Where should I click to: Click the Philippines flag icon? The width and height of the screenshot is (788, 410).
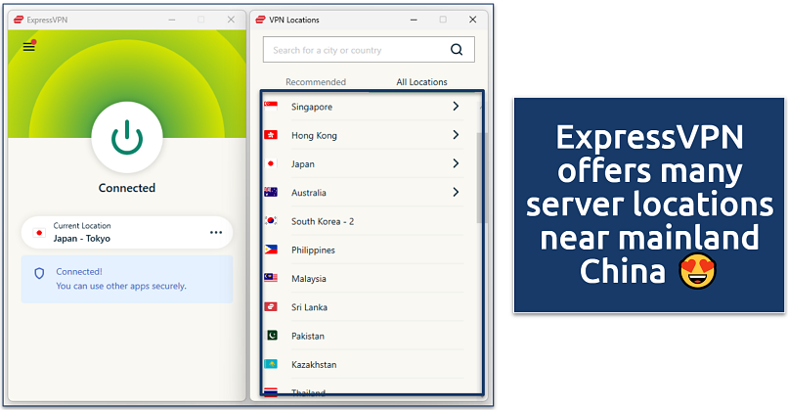(x=271, y=251)
